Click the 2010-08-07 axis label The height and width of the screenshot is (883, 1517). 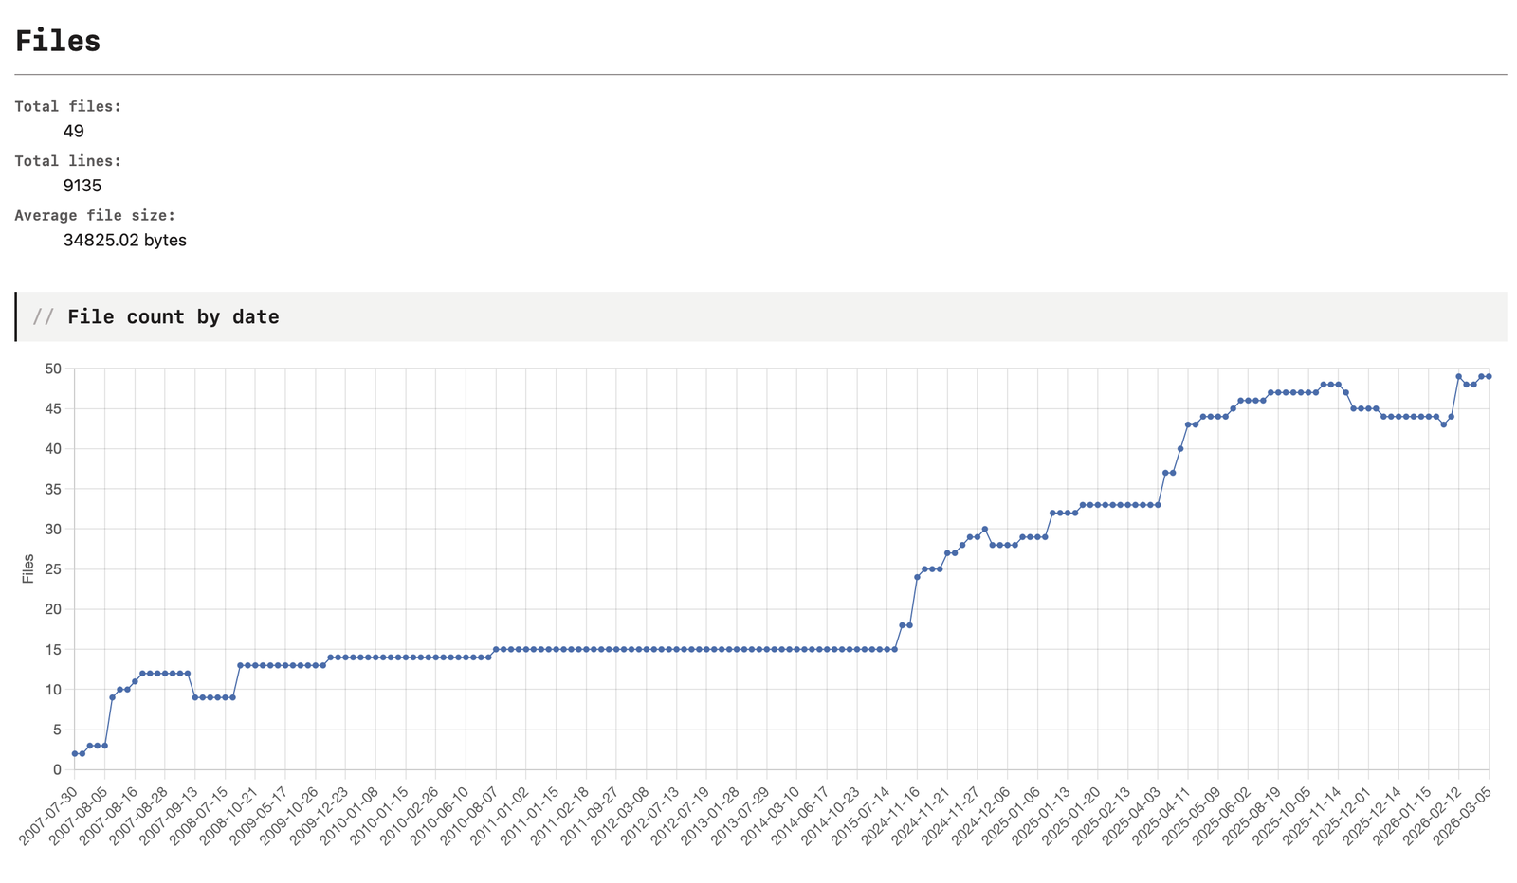[x=468, y=816]
